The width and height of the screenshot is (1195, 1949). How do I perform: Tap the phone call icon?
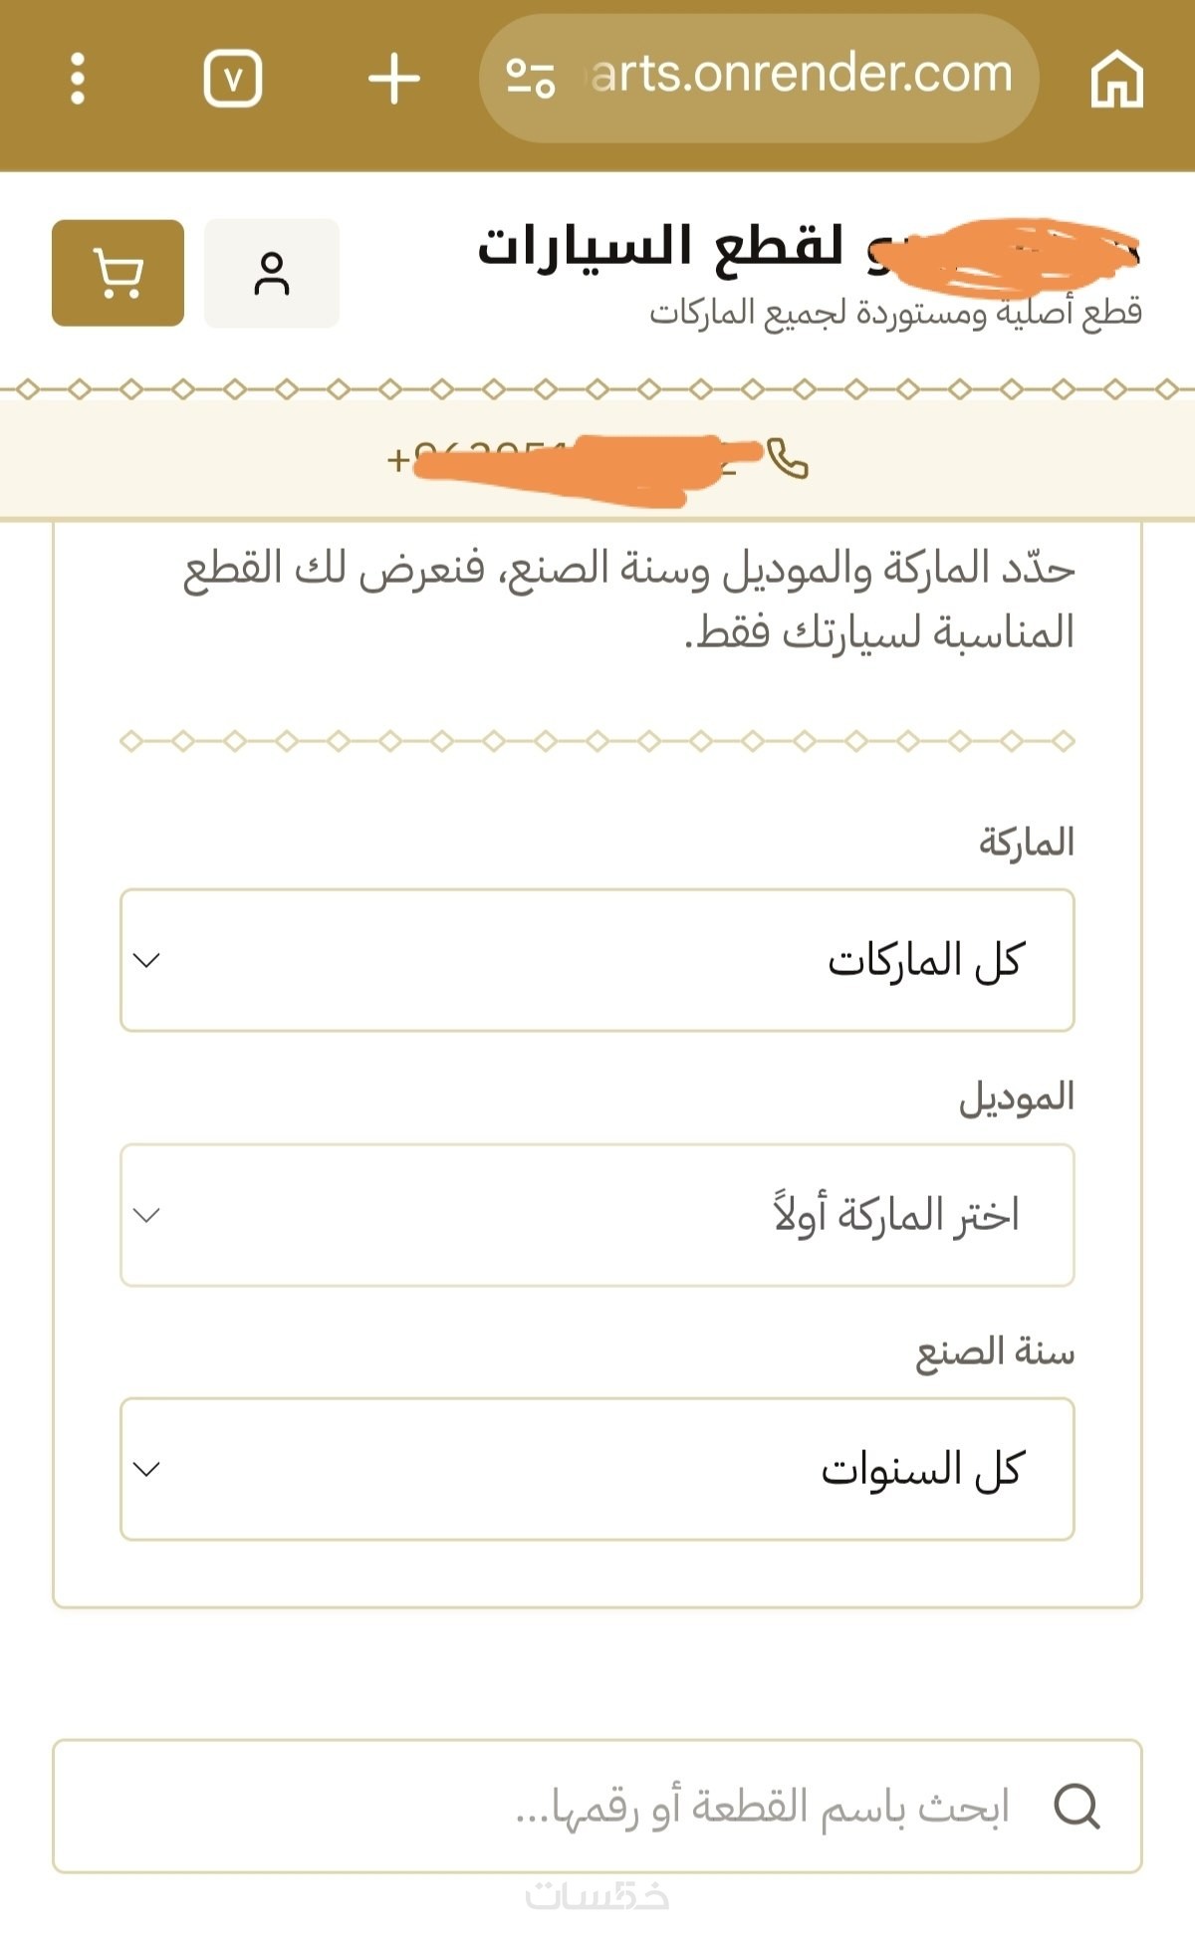click(x=788, y=459)
